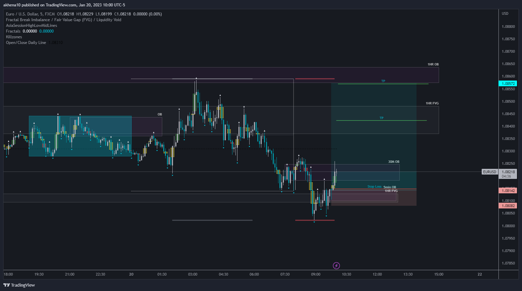Click the current price label 1.08218
The width and height of the screenshot is (522, 291).
[x=508, y=172]
